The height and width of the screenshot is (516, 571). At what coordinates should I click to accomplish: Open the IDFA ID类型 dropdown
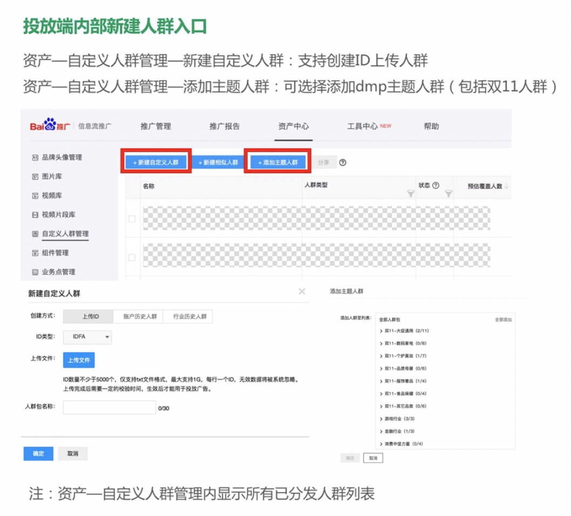coord(86,337)
